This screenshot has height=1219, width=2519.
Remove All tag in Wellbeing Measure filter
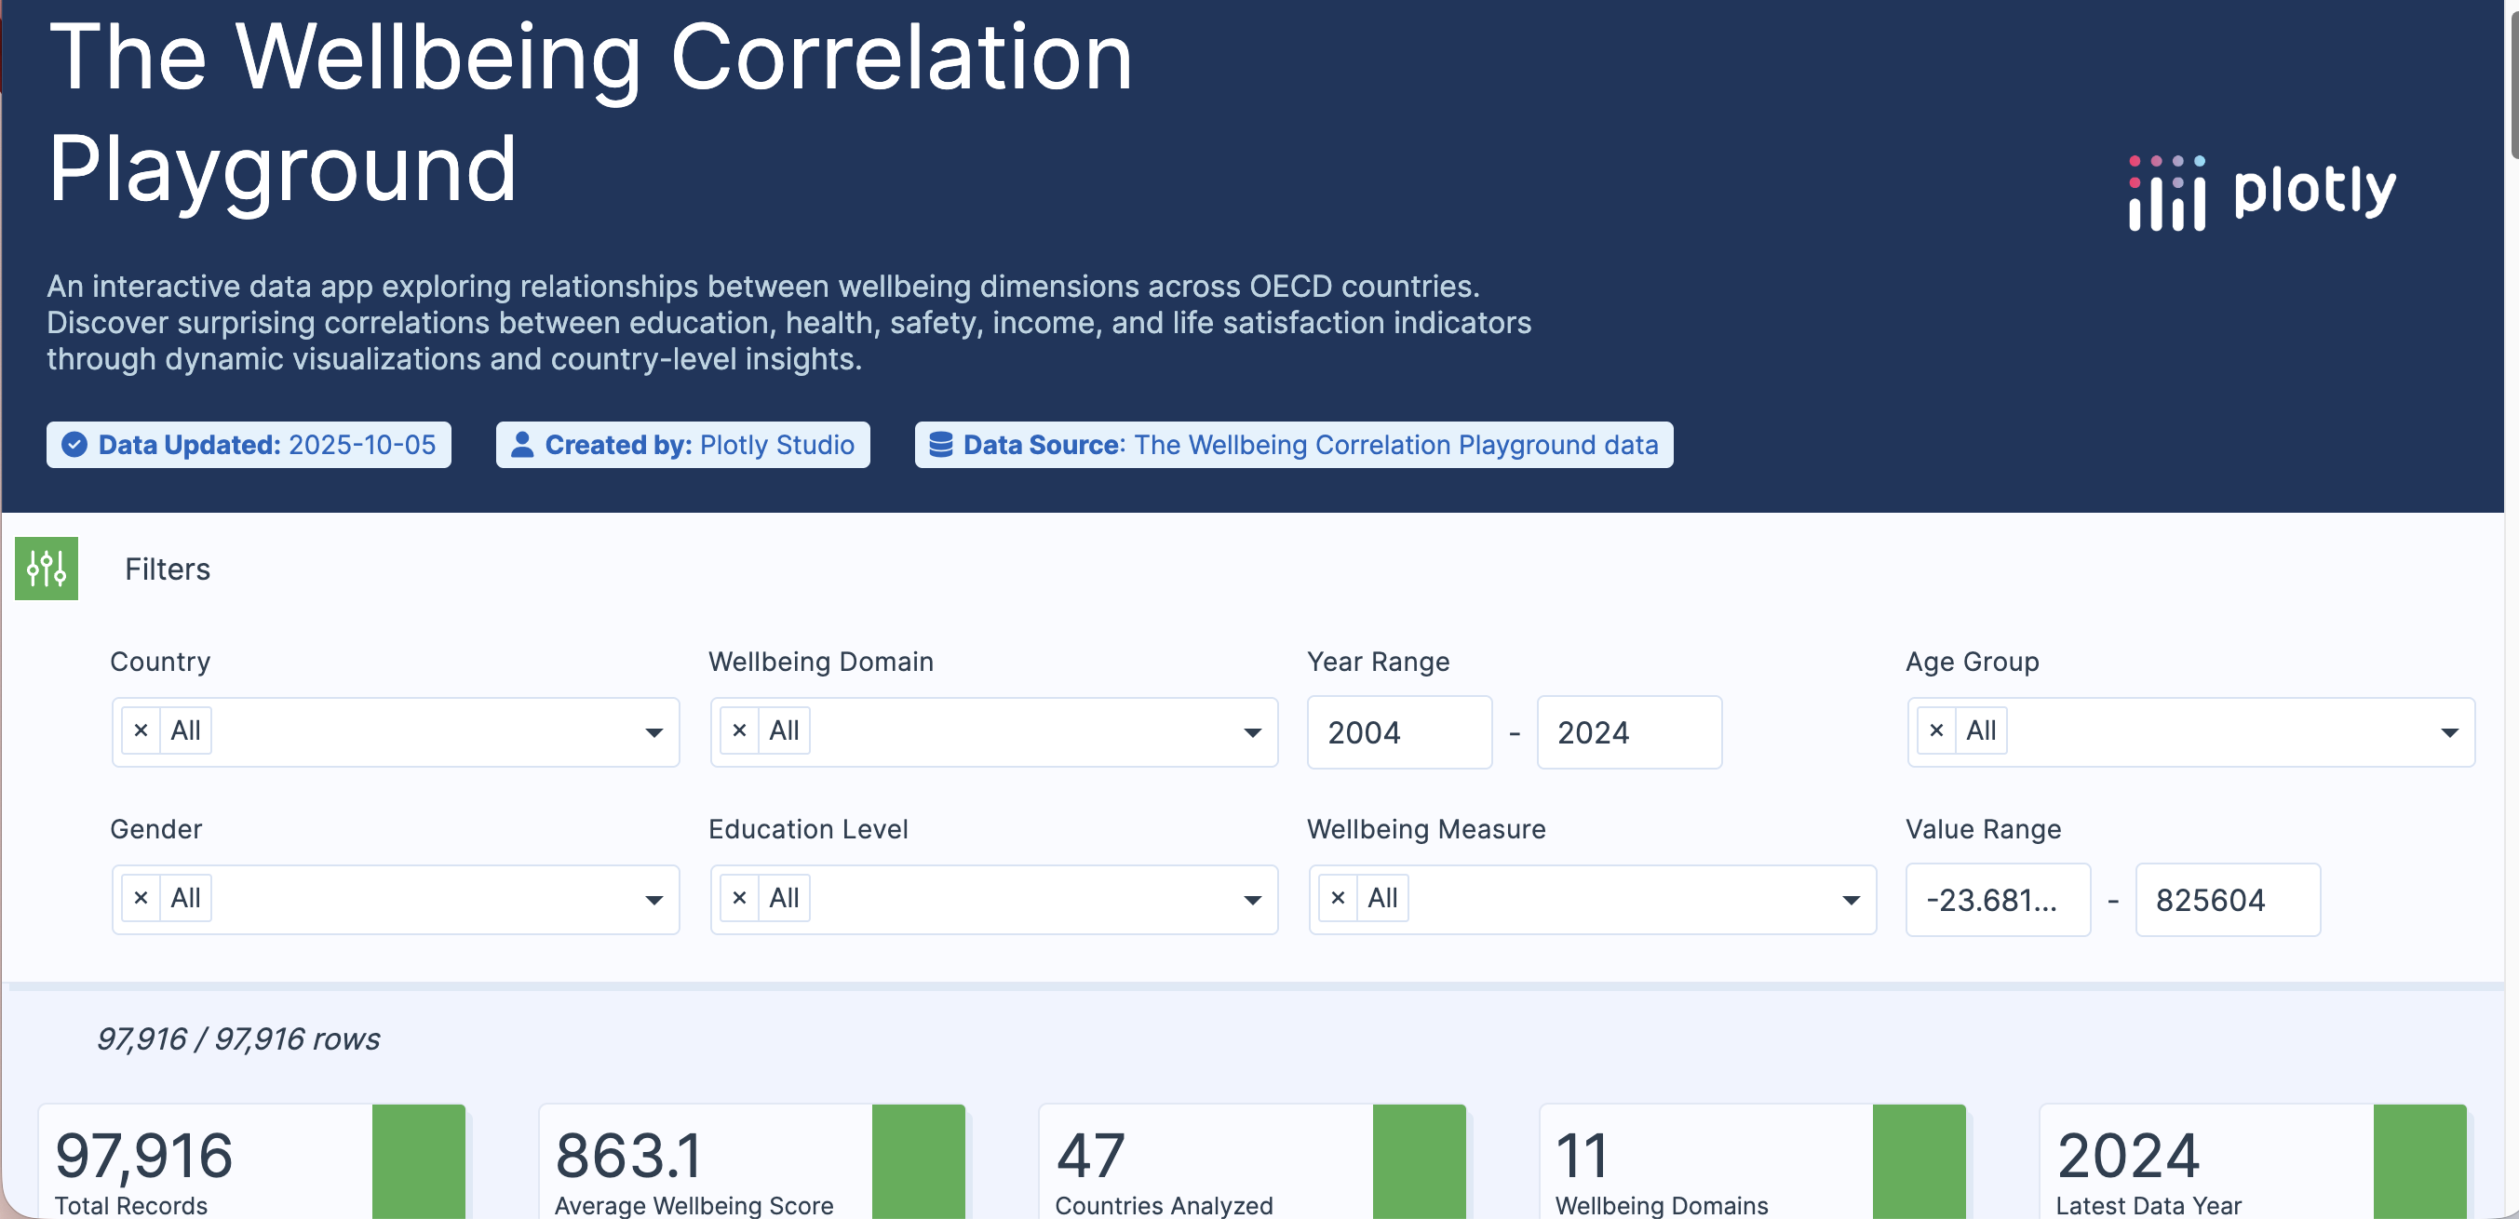tap(1338, 897)
